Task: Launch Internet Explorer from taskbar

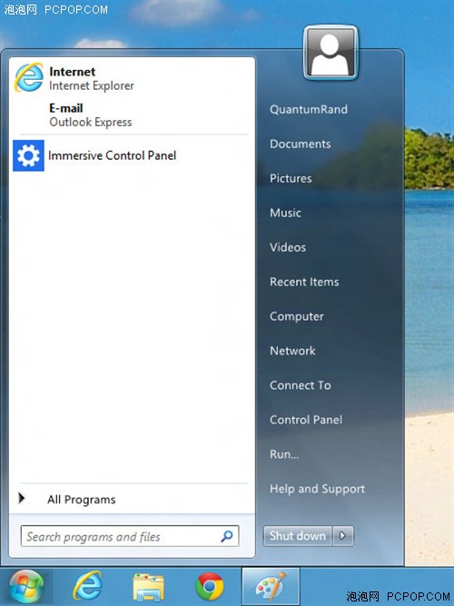Action: 88,586
